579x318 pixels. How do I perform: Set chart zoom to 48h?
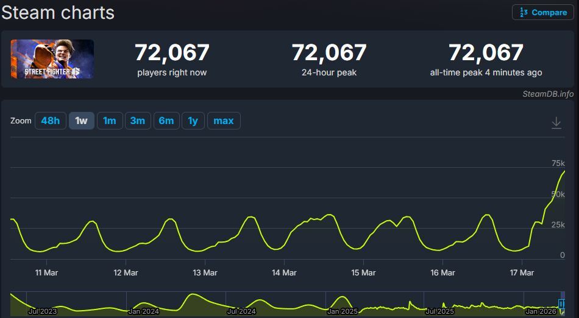[50, 121]
